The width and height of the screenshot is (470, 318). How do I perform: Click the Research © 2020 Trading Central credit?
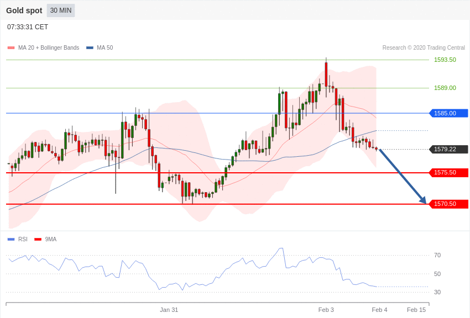point(424,48)
